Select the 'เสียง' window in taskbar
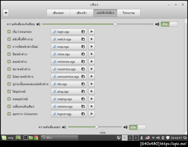The height and width of the screenshot is (147, 188). tap(60, 138)
